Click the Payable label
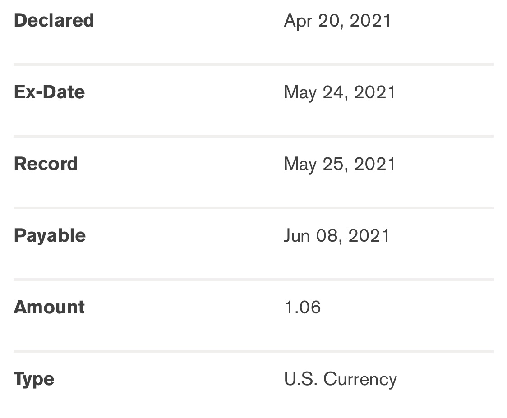Screen dimensions: 507x418 [50, 235]
